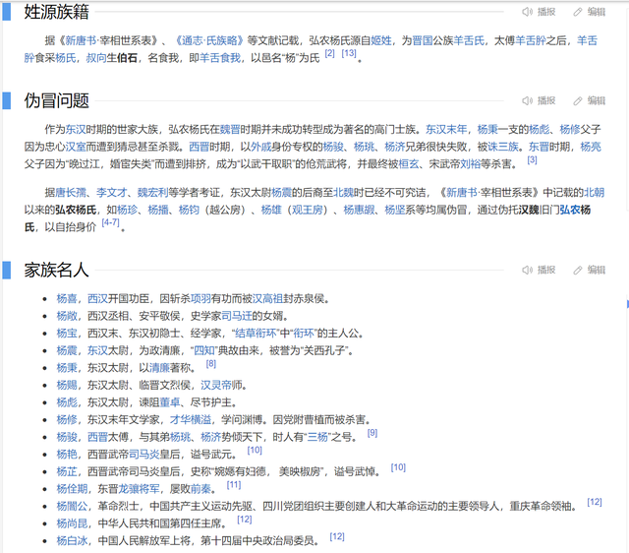Open citation [9] reference
Screen dimensions: 629x553
click(x=372, y=433)
